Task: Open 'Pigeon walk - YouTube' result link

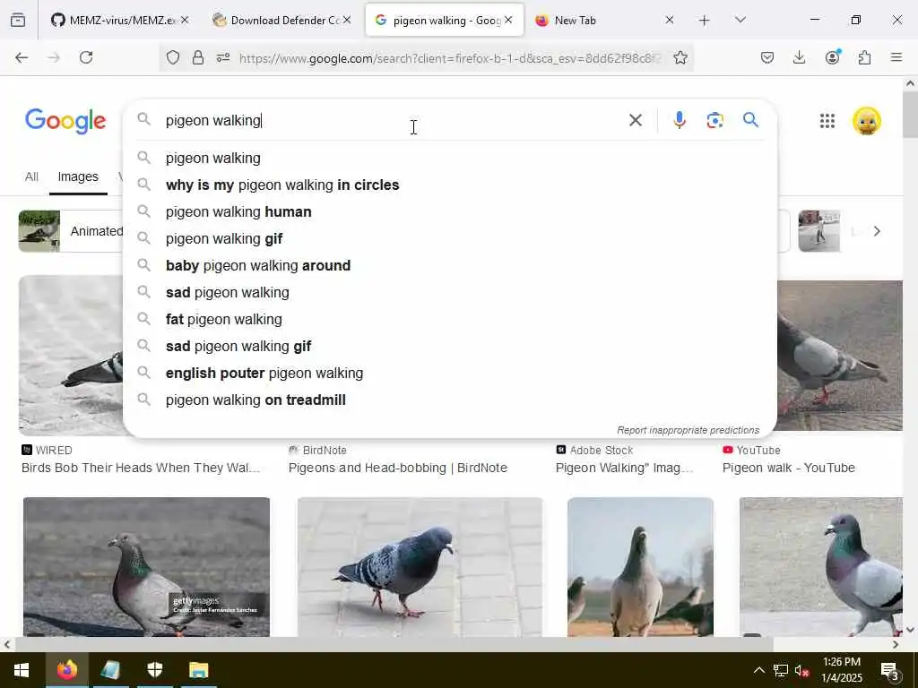Action: (789, 468)
